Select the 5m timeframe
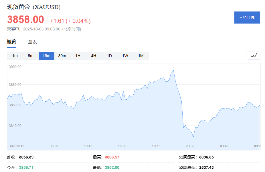This screenshot has width=265, height=172. [31, 55]
